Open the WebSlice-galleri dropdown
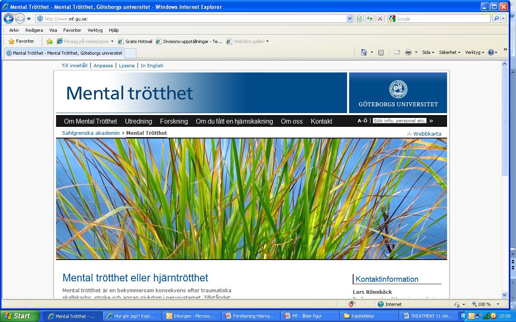This screenshot has width=516, height=322. point(247,41)
